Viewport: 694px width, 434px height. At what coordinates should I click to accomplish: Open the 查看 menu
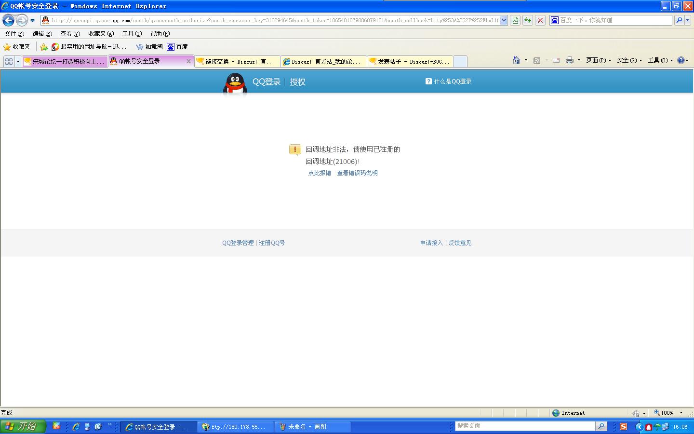point(70,34)
